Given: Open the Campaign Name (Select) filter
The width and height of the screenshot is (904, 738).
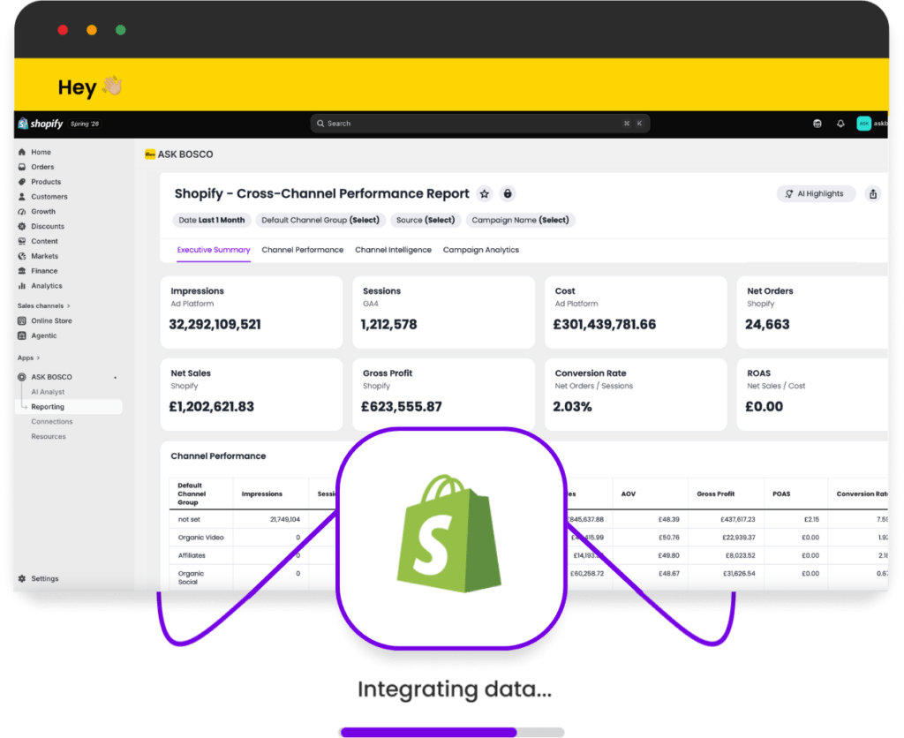Looking at the screenshot, I should (520, 220).
